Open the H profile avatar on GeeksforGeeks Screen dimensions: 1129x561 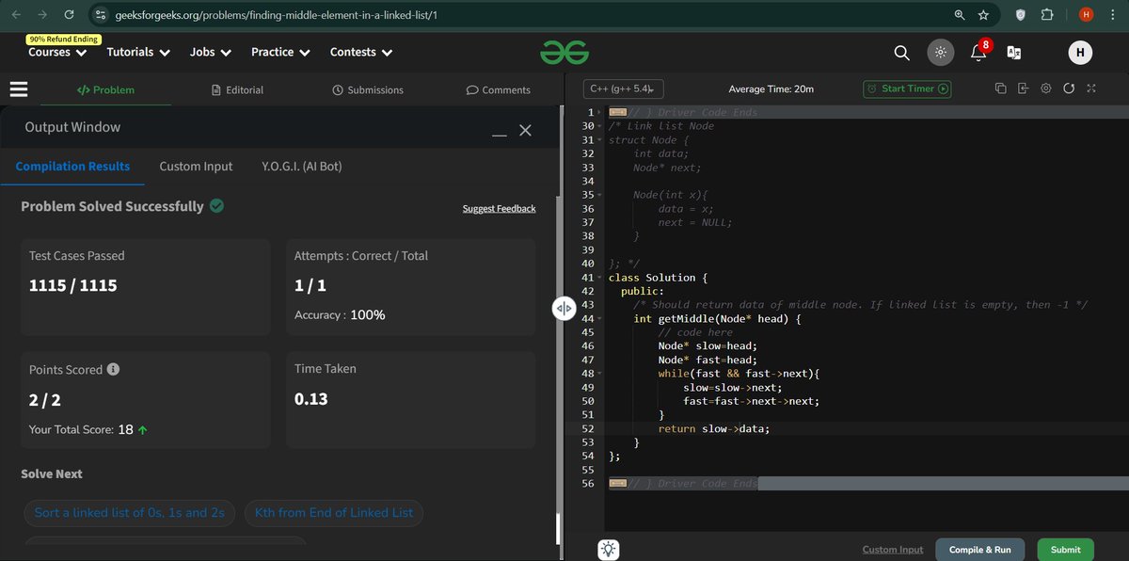(1079, 53)
